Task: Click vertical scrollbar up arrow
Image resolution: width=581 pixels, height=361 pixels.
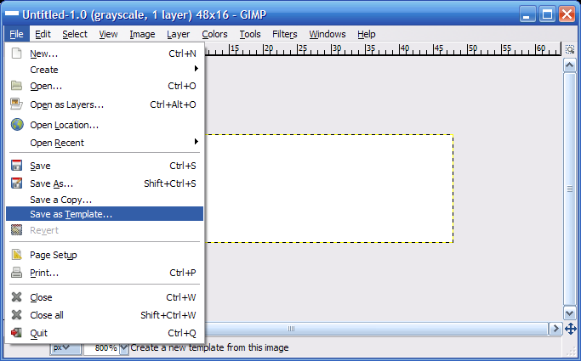Action: [569, 66]
